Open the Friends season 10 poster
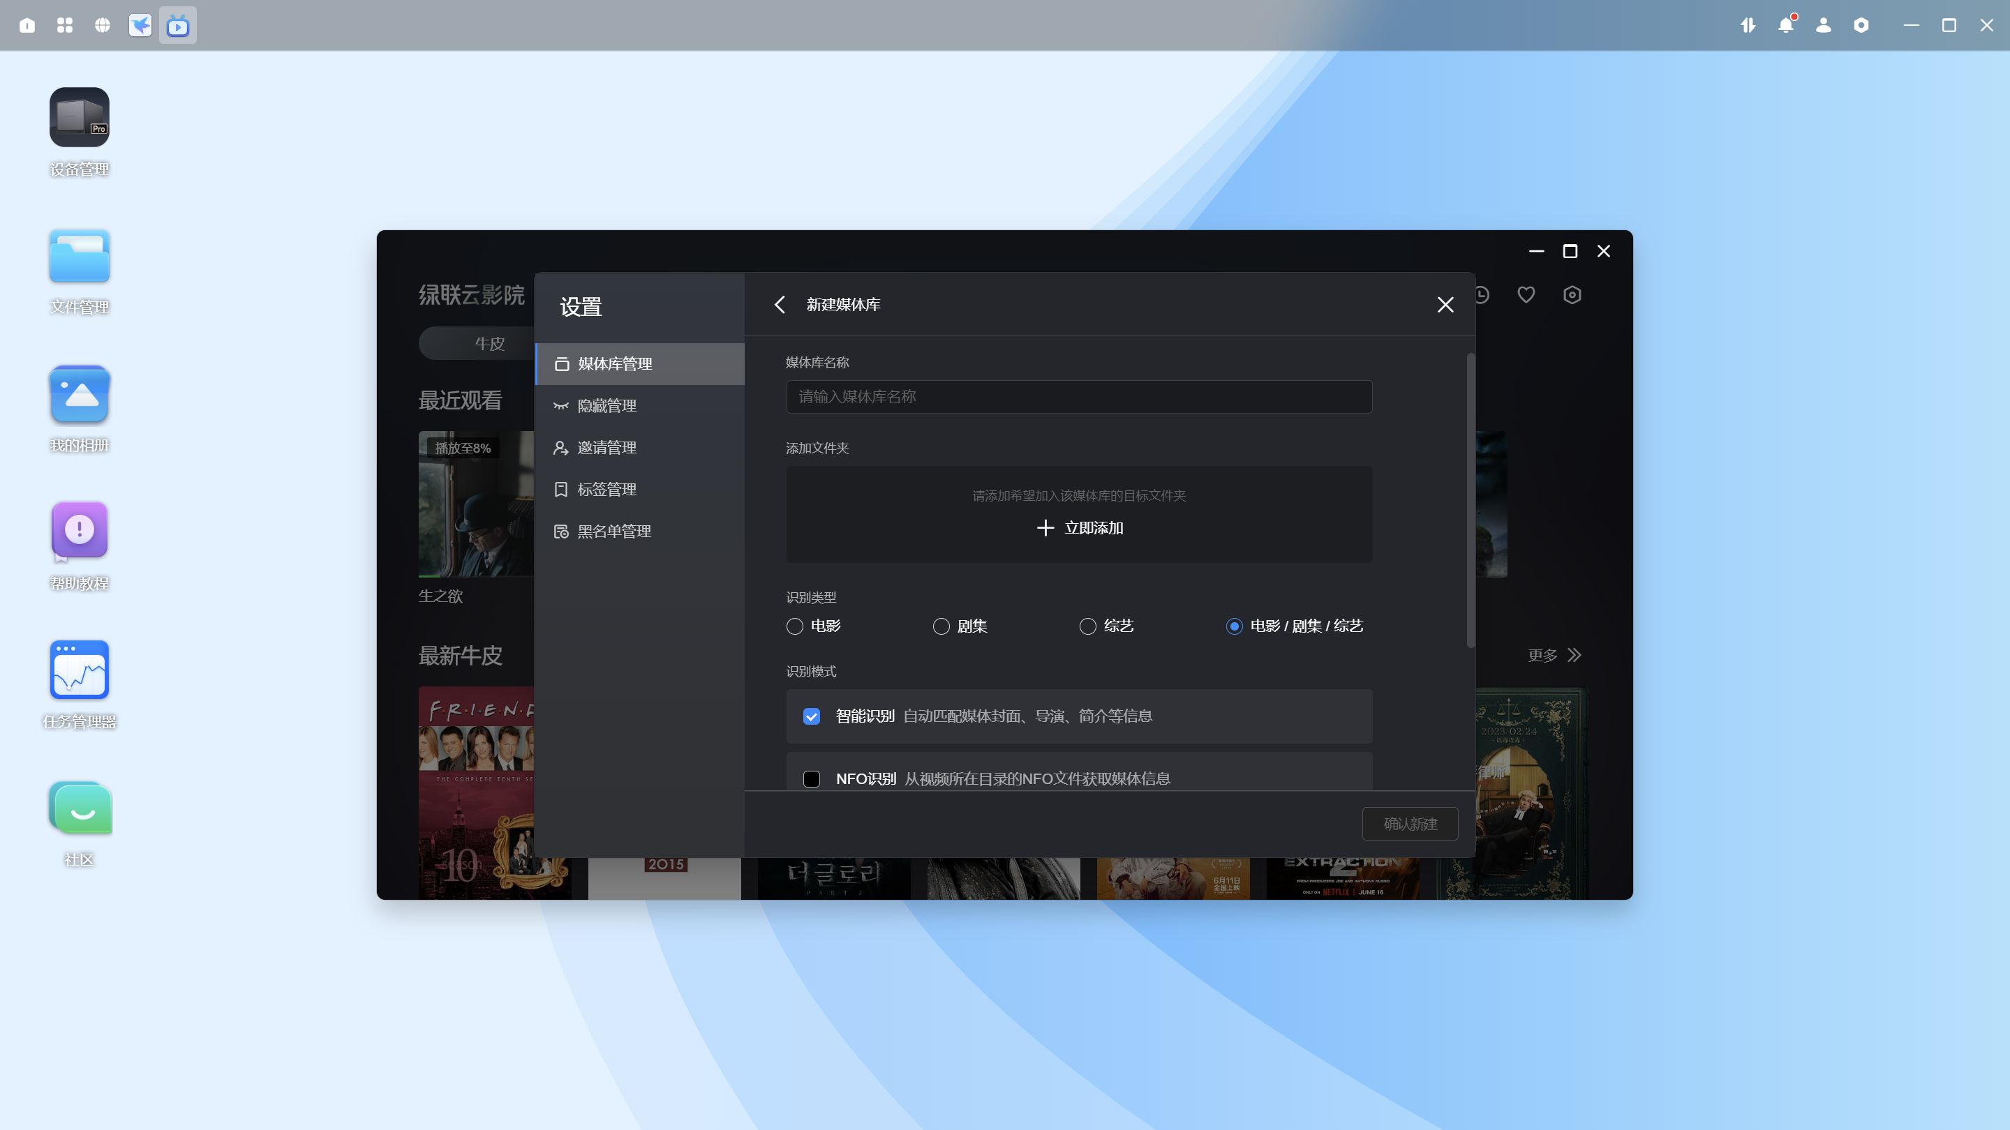 point(477,792)
